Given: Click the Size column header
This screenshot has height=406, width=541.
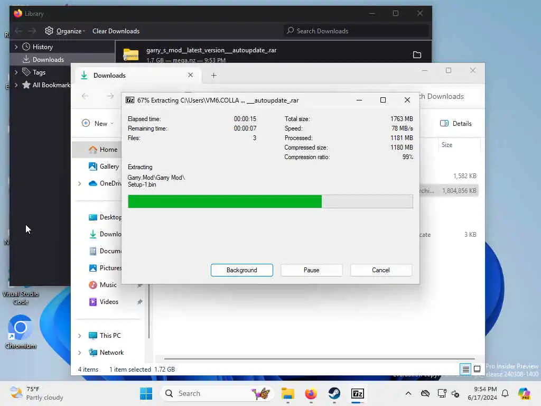Looking at the screenshot, I should [447, 145].
